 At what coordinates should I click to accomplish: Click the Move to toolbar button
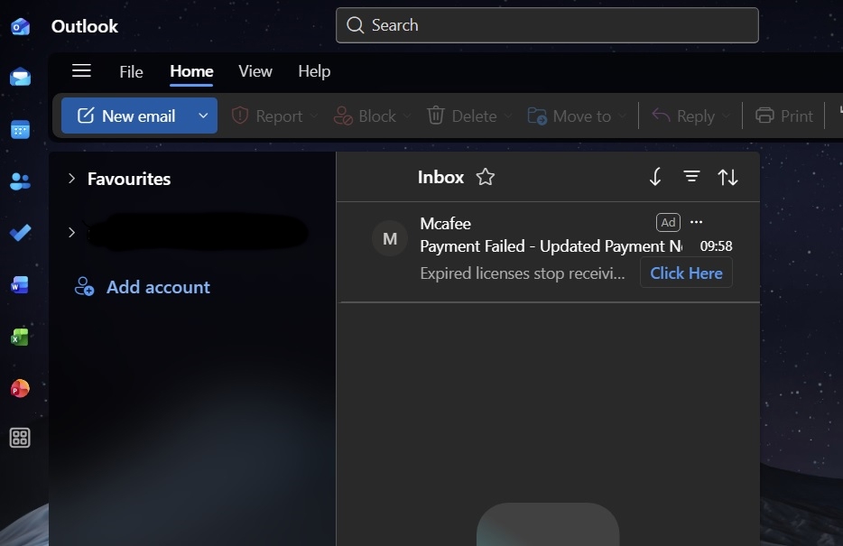(569, 116)
